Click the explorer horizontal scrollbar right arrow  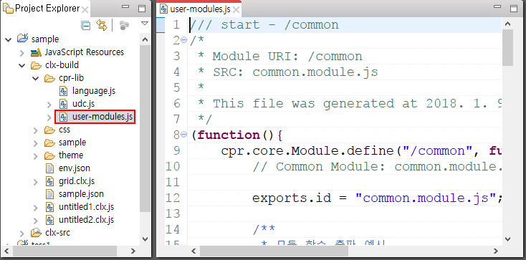coord(133,251)
